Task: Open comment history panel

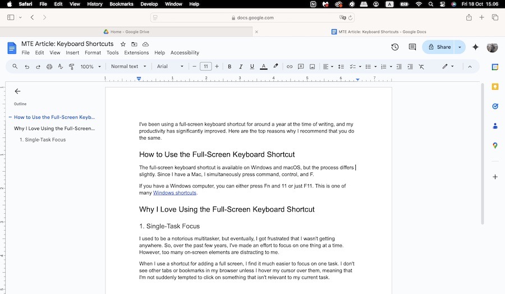Action: 412,47
